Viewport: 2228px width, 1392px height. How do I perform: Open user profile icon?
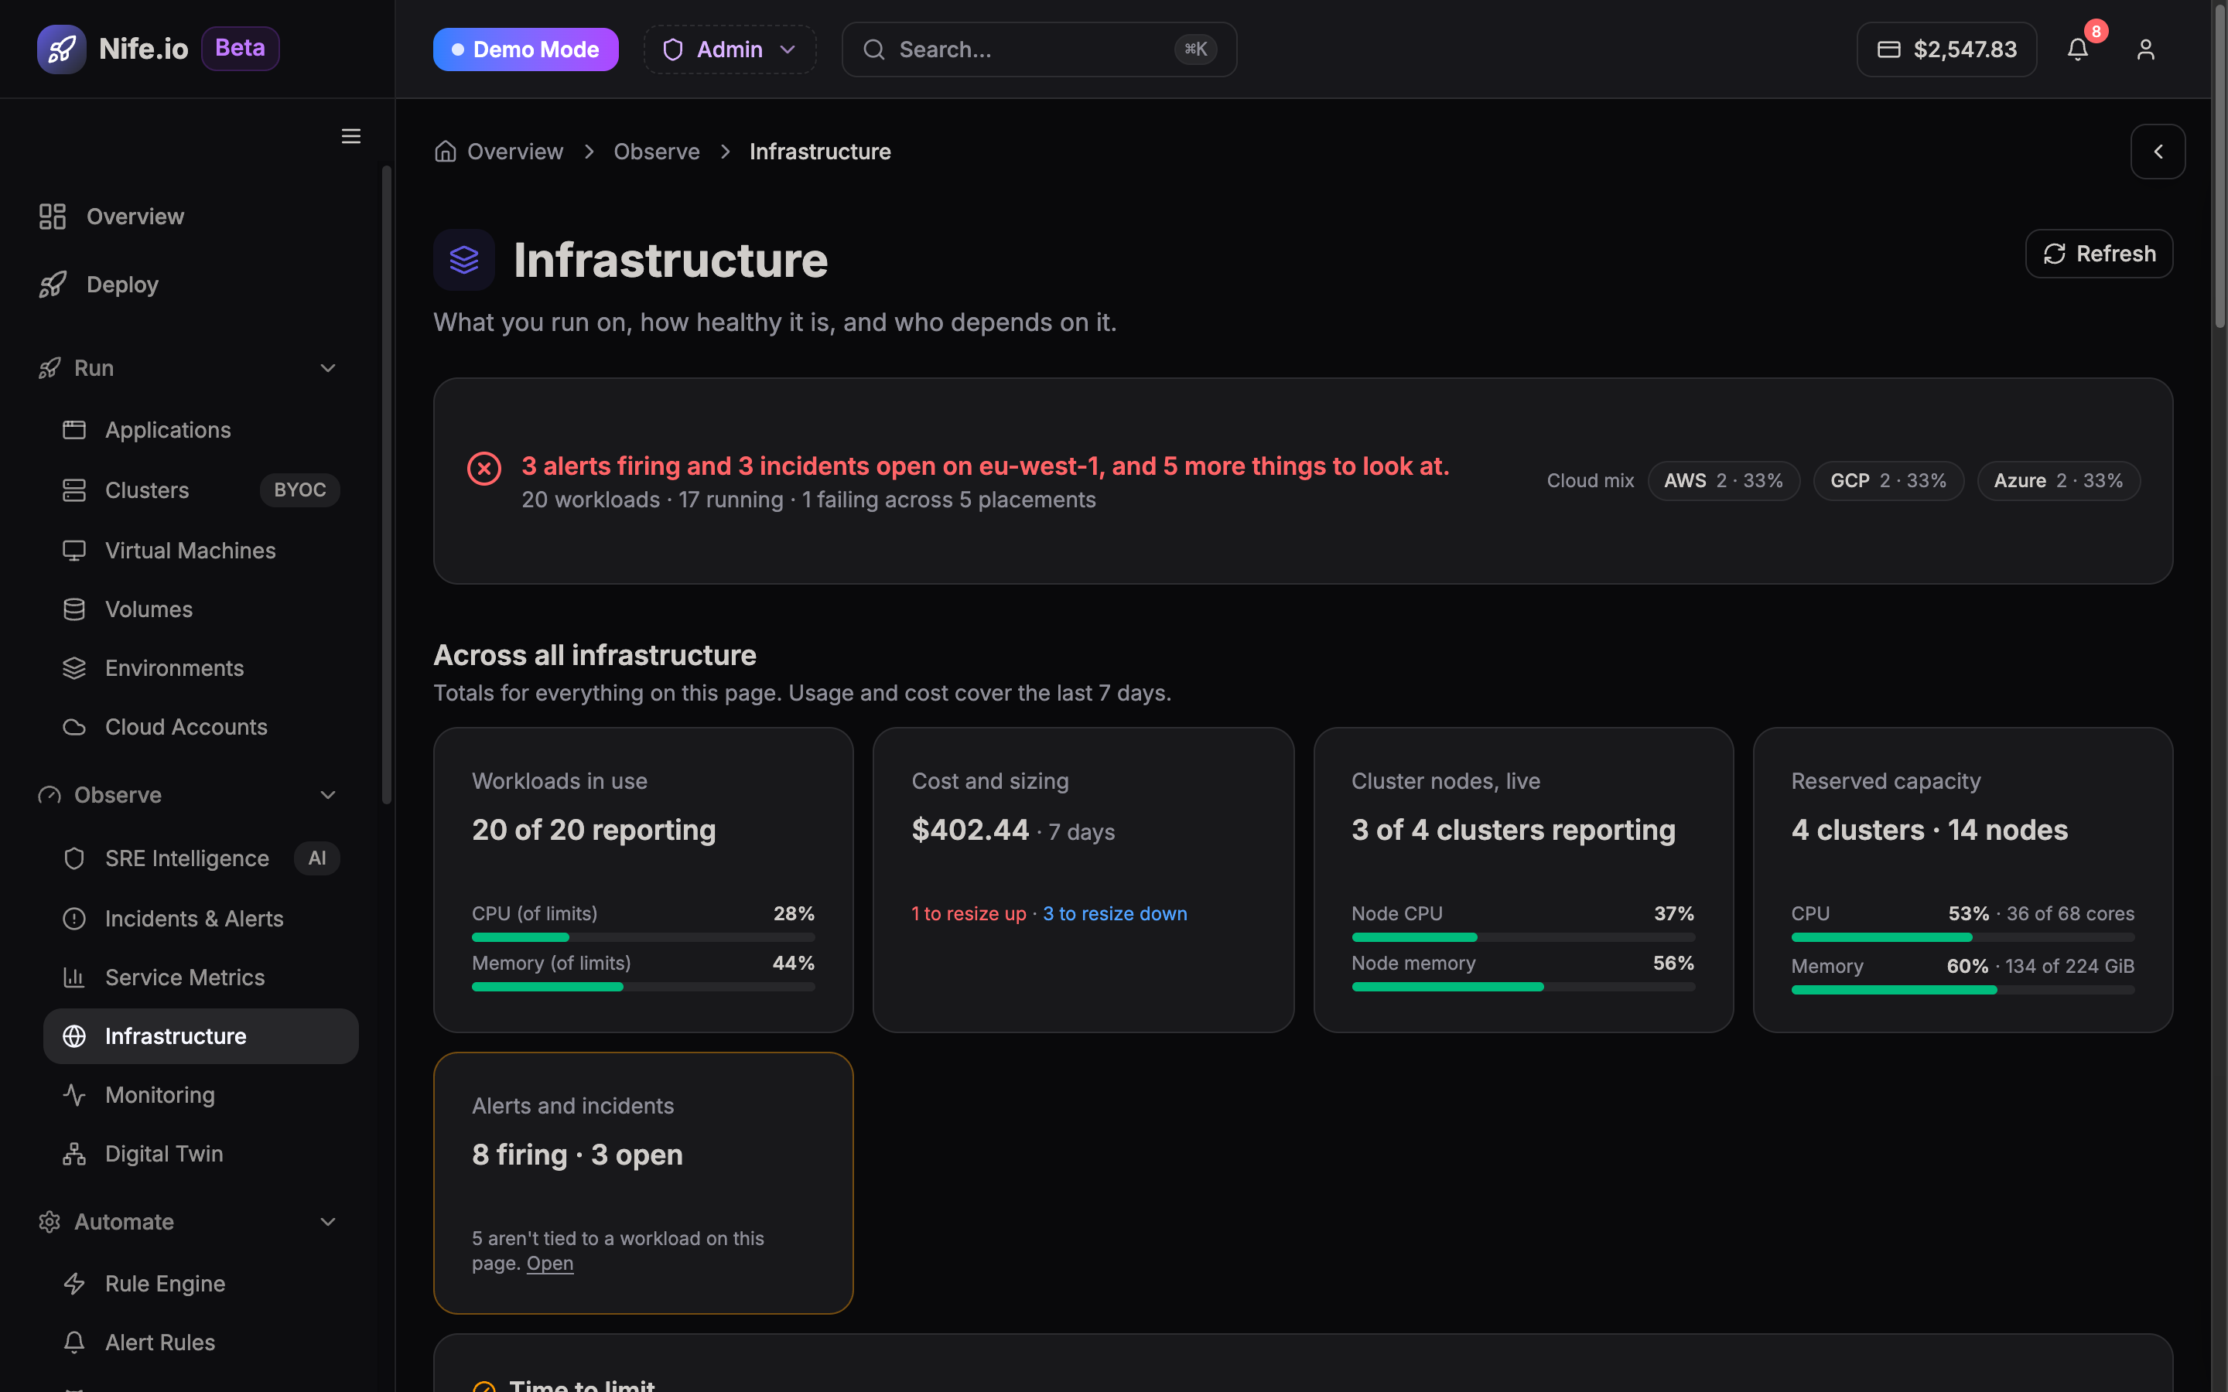(x=2145, y=49)
